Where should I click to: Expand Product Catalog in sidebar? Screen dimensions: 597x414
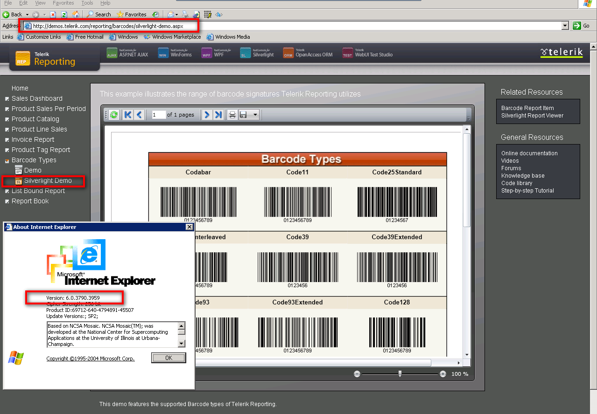tap(7, 119)
